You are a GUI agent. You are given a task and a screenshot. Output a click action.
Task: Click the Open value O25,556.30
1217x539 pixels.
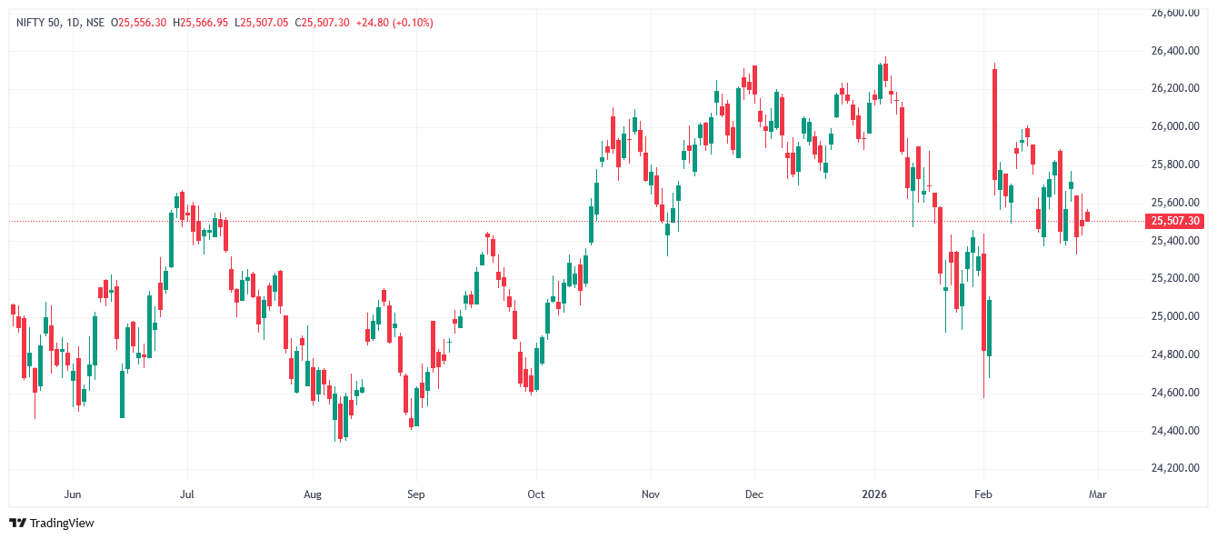(x=138, y=23)
